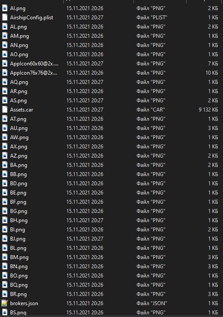Click the Файл "JSON" type cell
Viewport: 223px width, 317px height.
(x=152, y=303)
